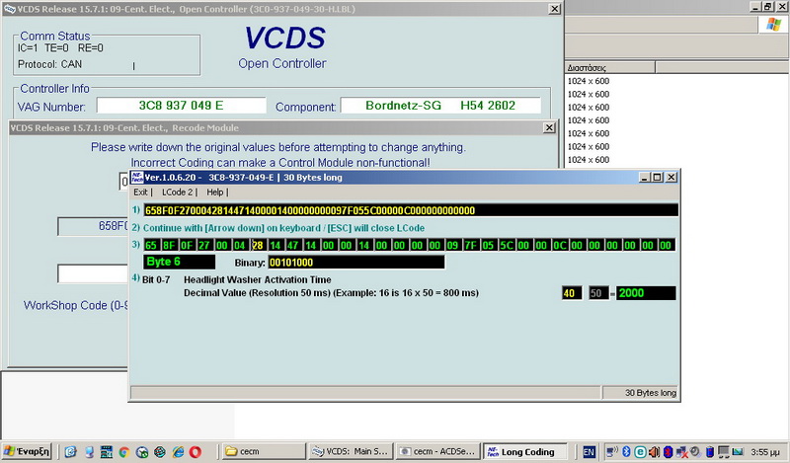The width and height of the screenshot is (790, 463).
Task: Click the partially hidden 658F coding field
Action: (93, 226)
